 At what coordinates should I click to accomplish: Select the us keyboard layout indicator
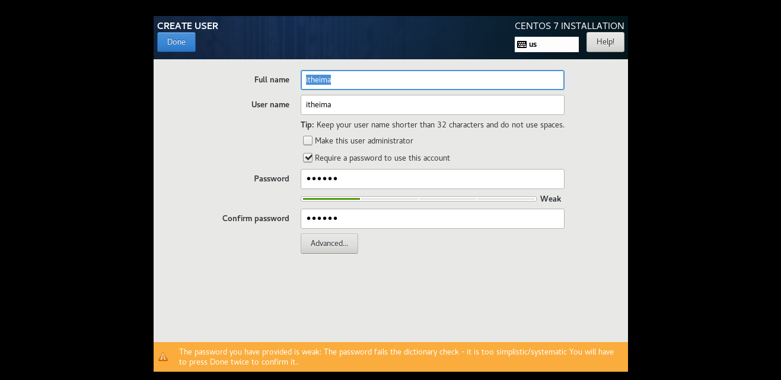tap(547, 44)
